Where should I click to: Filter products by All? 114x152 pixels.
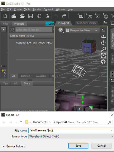(x=14, y=76)
